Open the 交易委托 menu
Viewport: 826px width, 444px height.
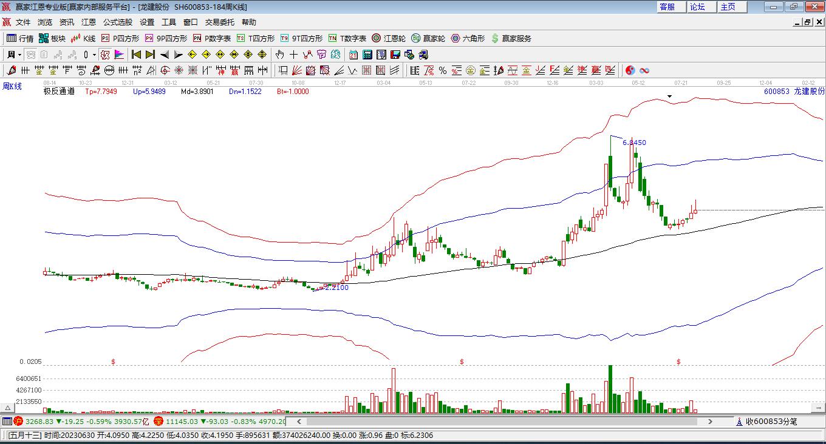pyautogui.click(x=219, y=22)
